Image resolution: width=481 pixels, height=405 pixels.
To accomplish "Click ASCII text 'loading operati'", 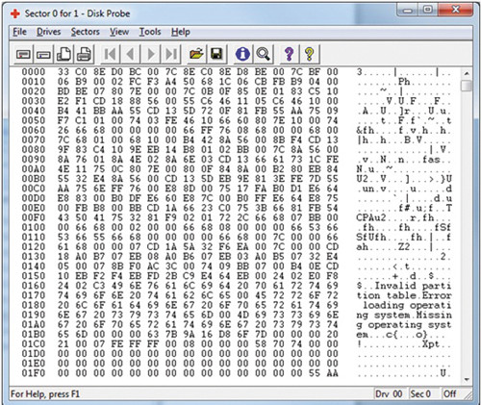I will point(407,305).
